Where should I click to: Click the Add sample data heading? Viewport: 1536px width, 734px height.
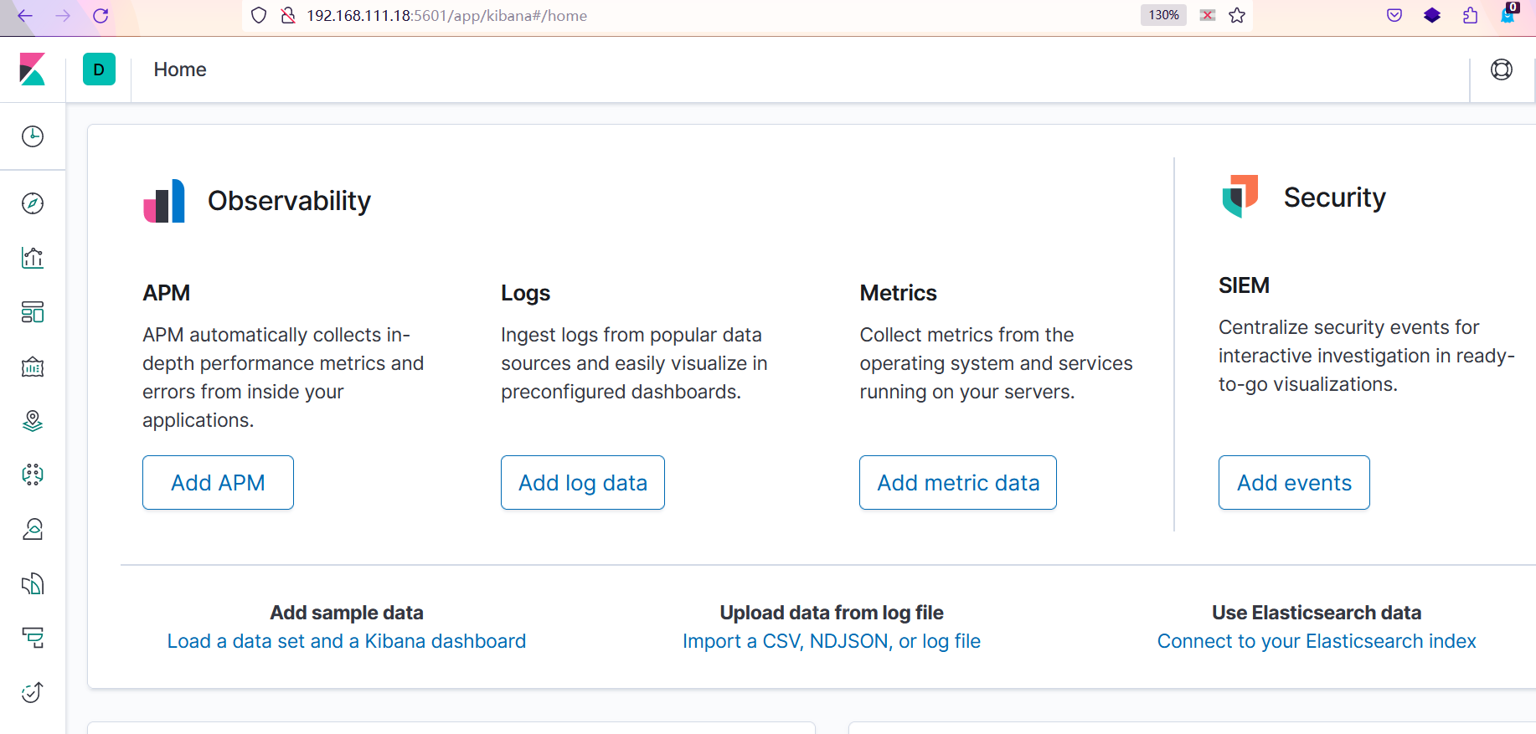click(347, 613)
